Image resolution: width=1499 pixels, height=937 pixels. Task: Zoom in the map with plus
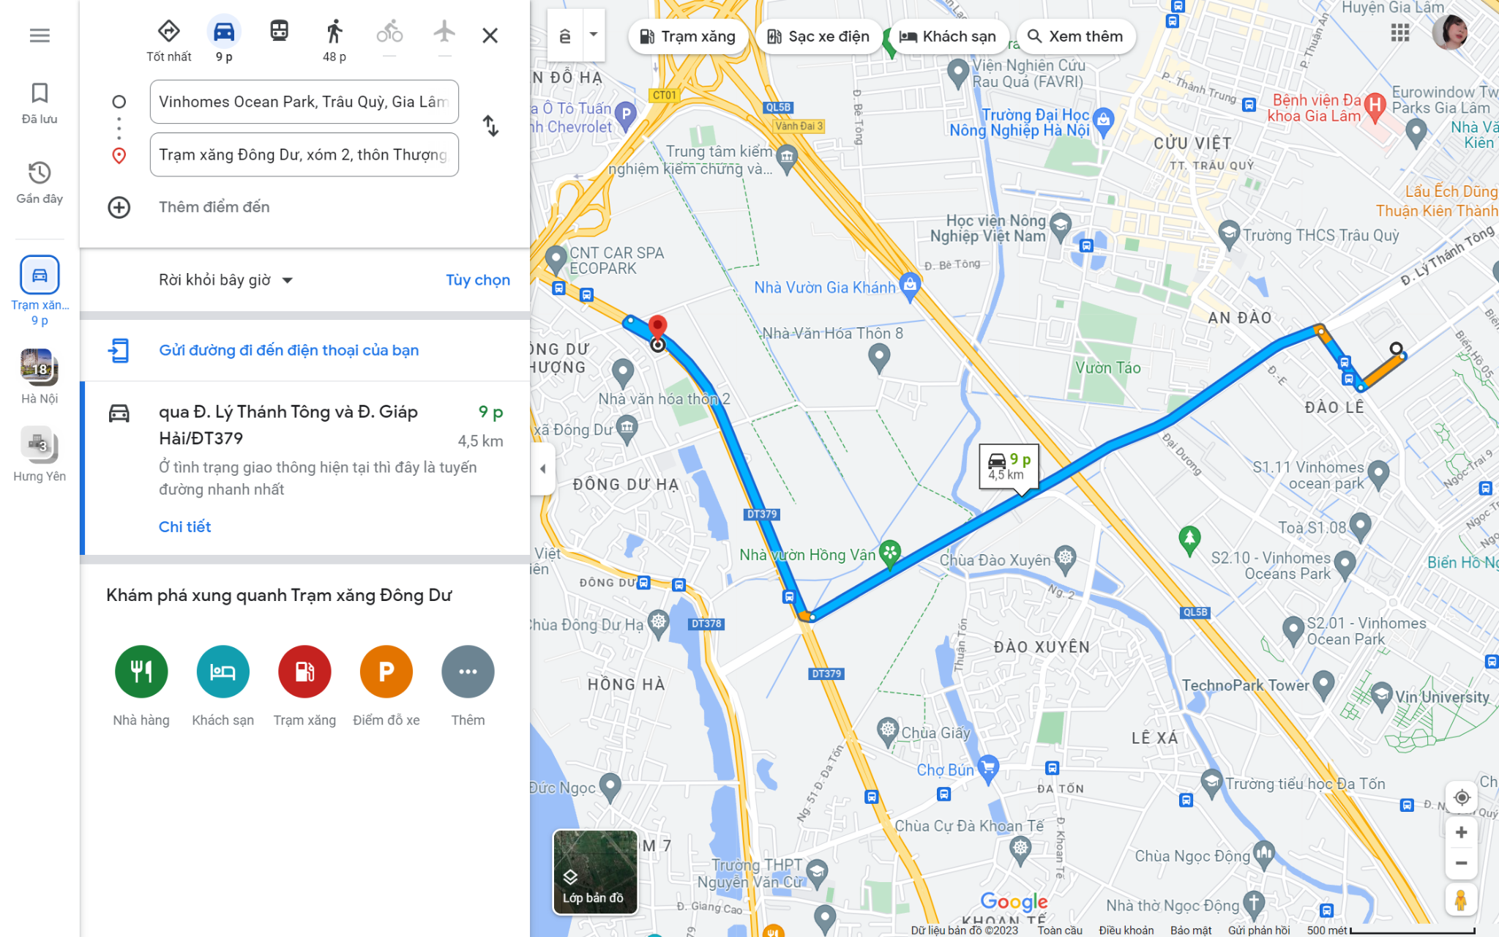(1462, 833)
